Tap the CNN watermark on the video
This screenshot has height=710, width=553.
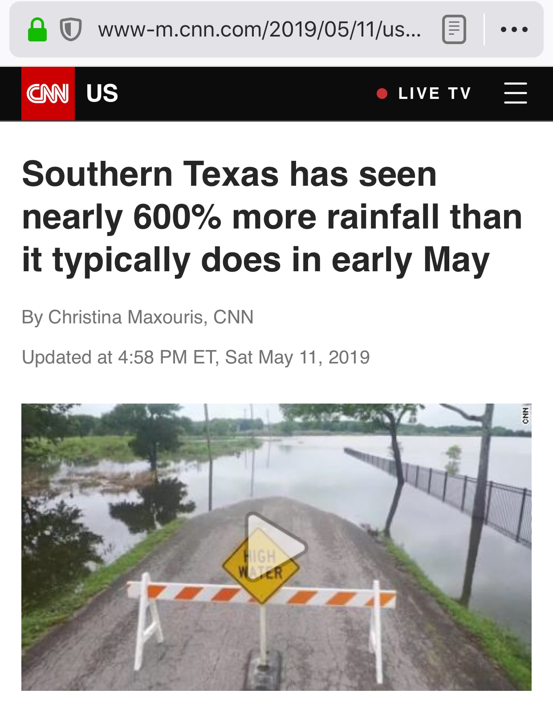[525, 415]
